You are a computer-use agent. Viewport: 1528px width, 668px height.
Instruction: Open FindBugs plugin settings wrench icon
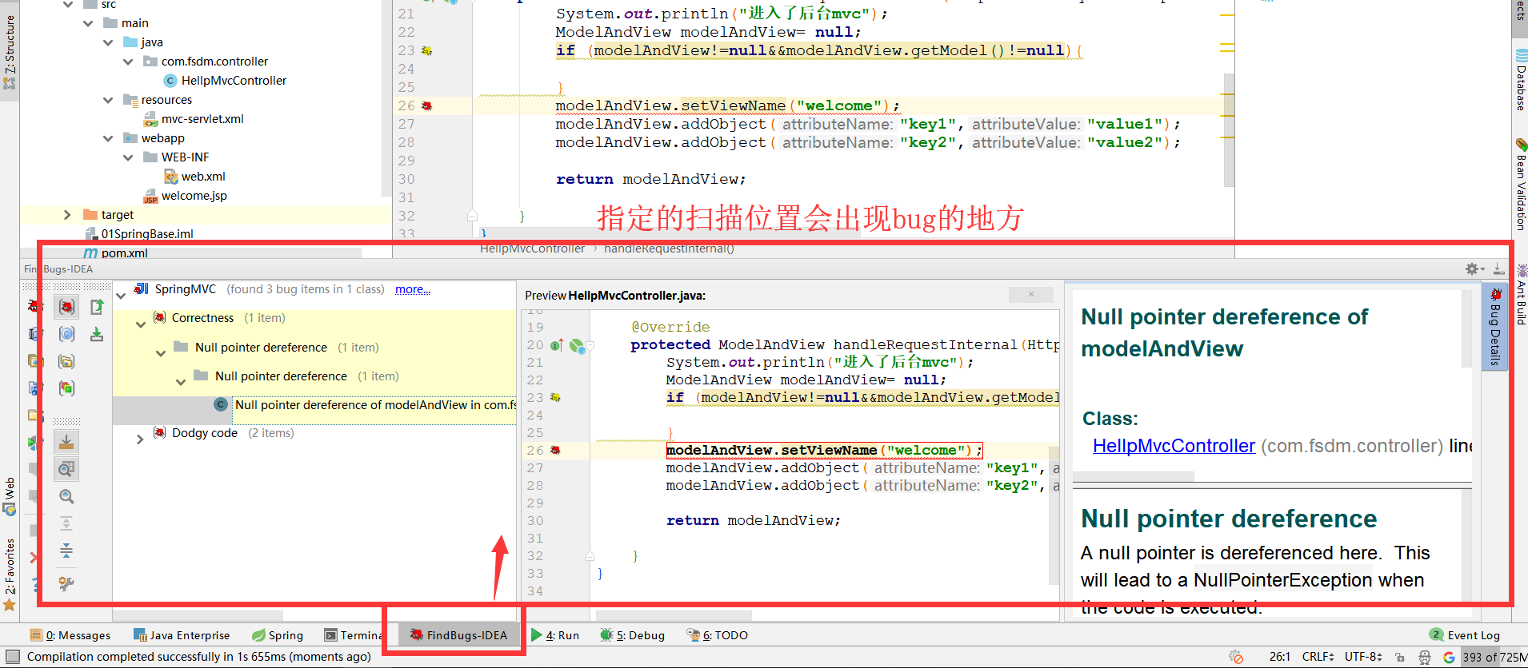pyautogui.click(x=66, y=584)
